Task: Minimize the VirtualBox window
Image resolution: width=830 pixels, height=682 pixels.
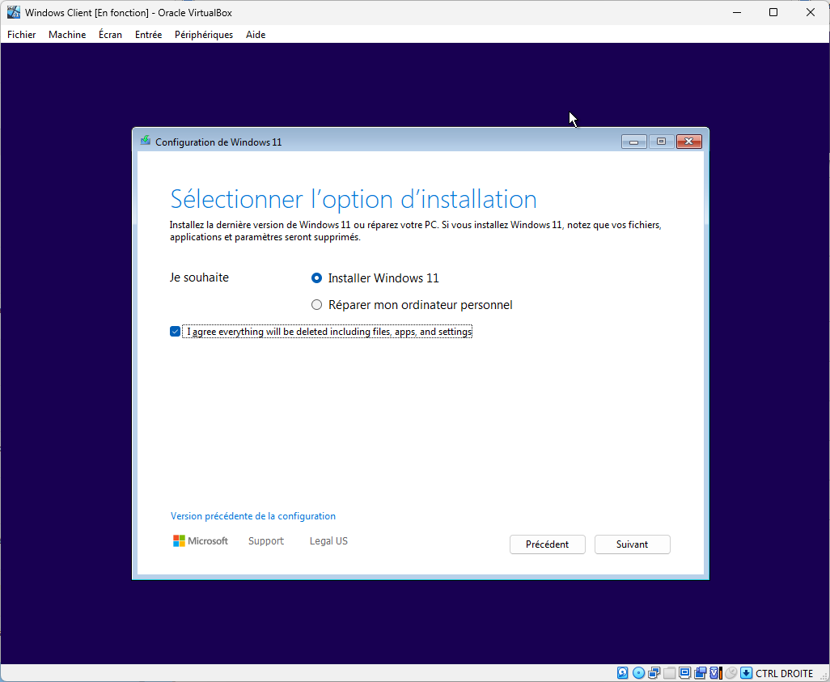Action: 736,12
